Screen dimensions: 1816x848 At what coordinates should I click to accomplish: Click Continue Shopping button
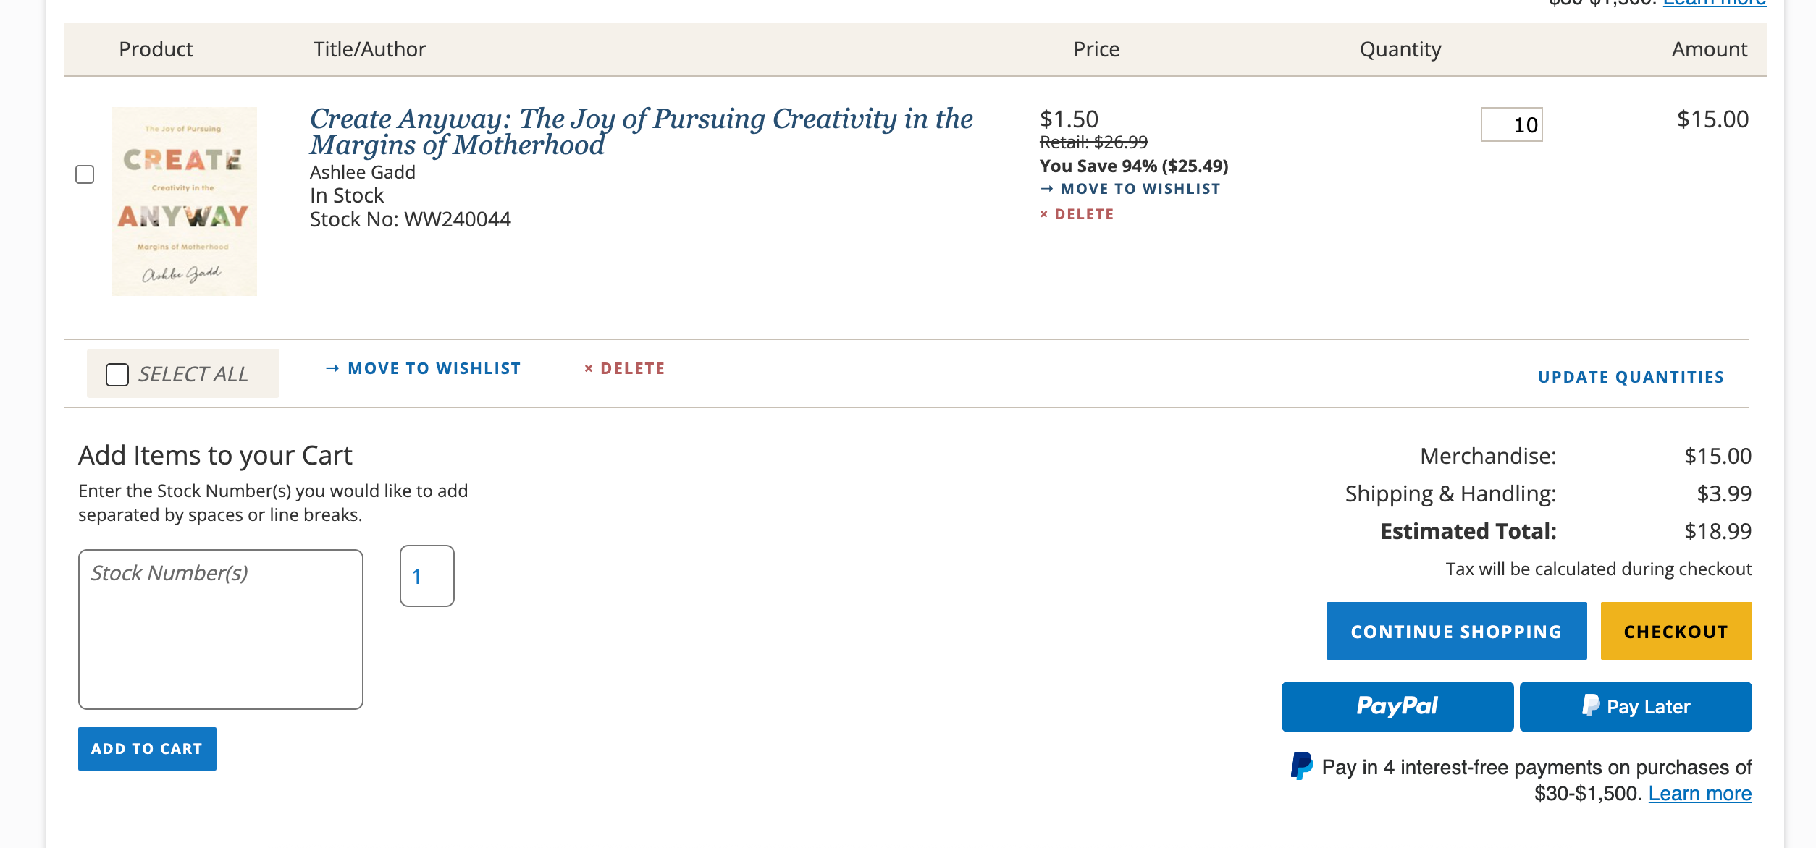pyautogui.click(x=1456, y=631)
